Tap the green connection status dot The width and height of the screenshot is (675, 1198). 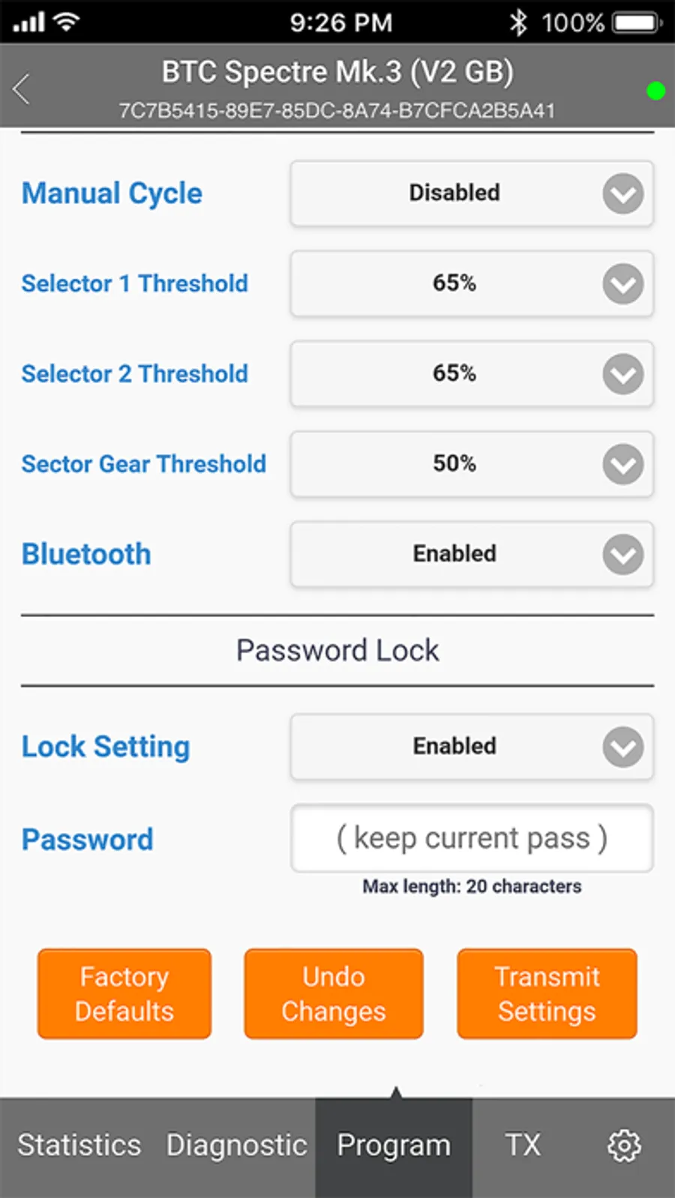tap(655, 91)
